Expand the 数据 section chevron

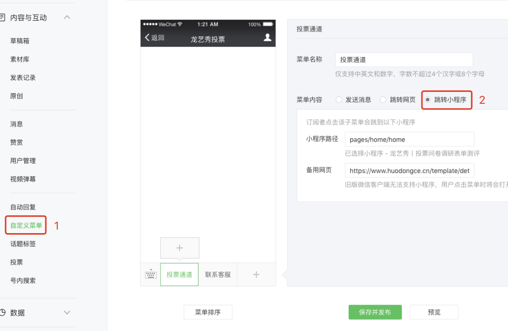[67, 313]
